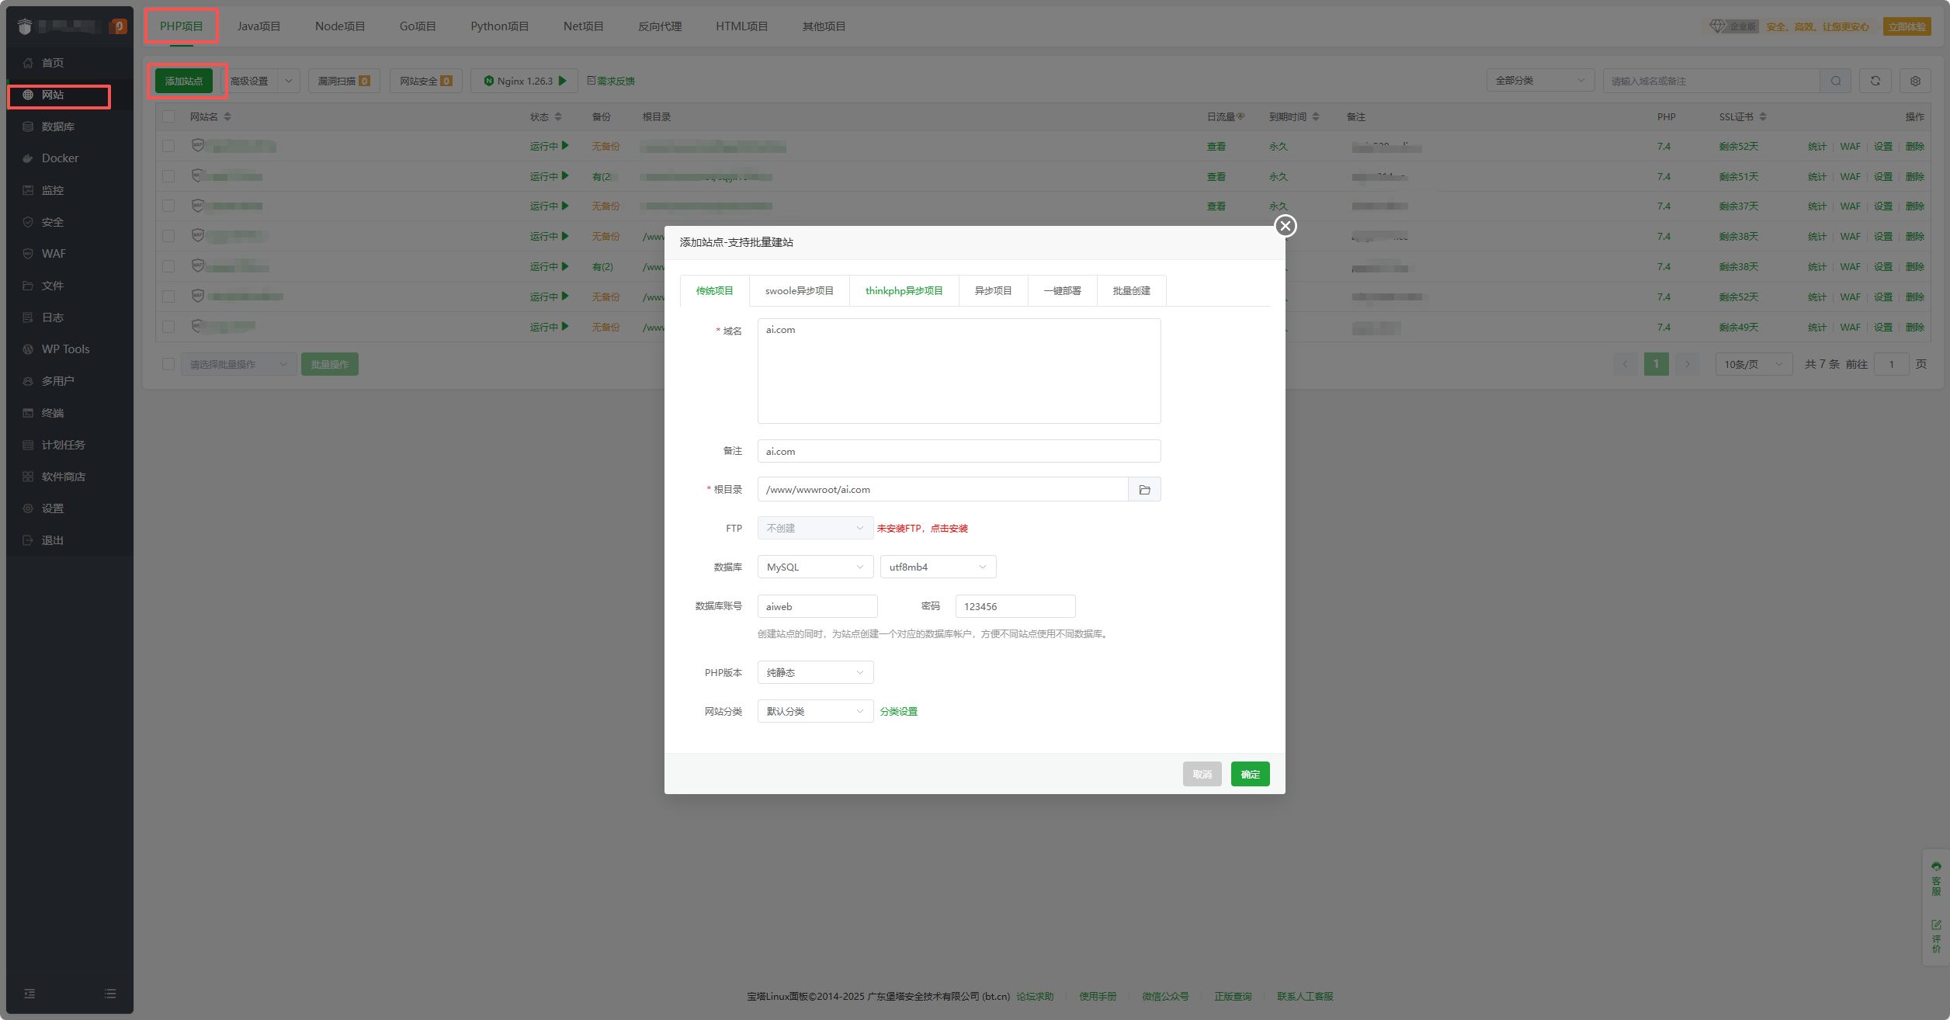Click the folder browse icon for root directory
The height and width of the screenshot is (1020, 1950).
[x=1144, y=490]
